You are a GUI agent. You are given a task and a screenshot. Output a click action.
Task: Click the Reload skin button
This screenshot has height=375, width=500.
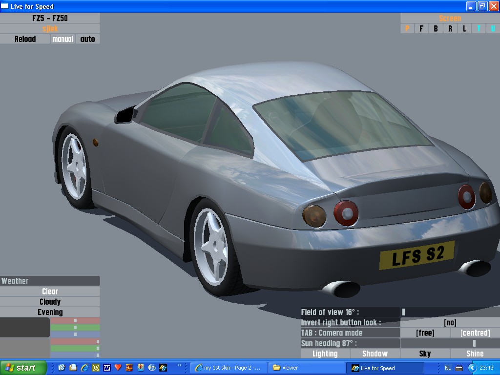[25, 39]
